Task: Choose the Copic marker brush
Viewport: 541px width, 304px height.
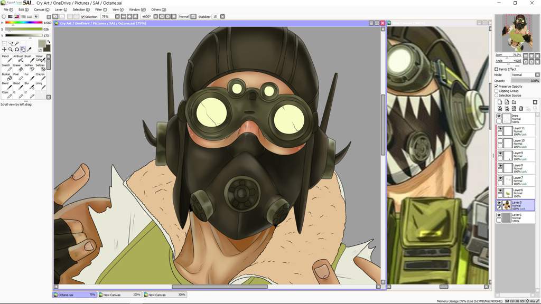Action: coord(6,94)
